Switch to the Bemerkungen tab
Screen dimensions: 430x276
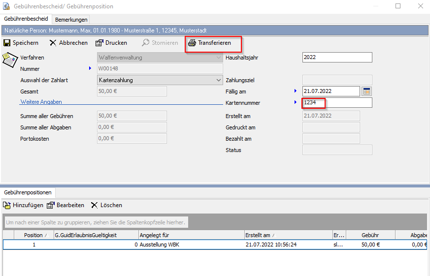click(x=71, y=20)
